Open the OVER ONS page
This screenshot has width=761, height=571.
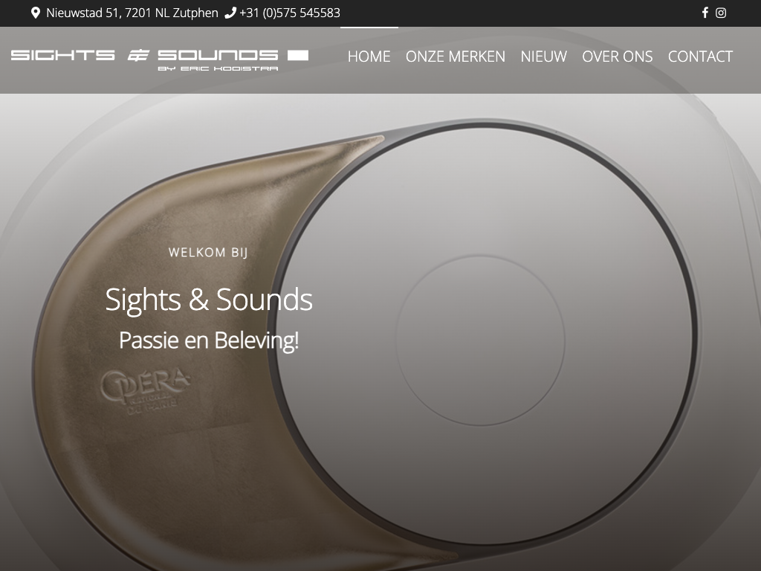tap(618, 57)
